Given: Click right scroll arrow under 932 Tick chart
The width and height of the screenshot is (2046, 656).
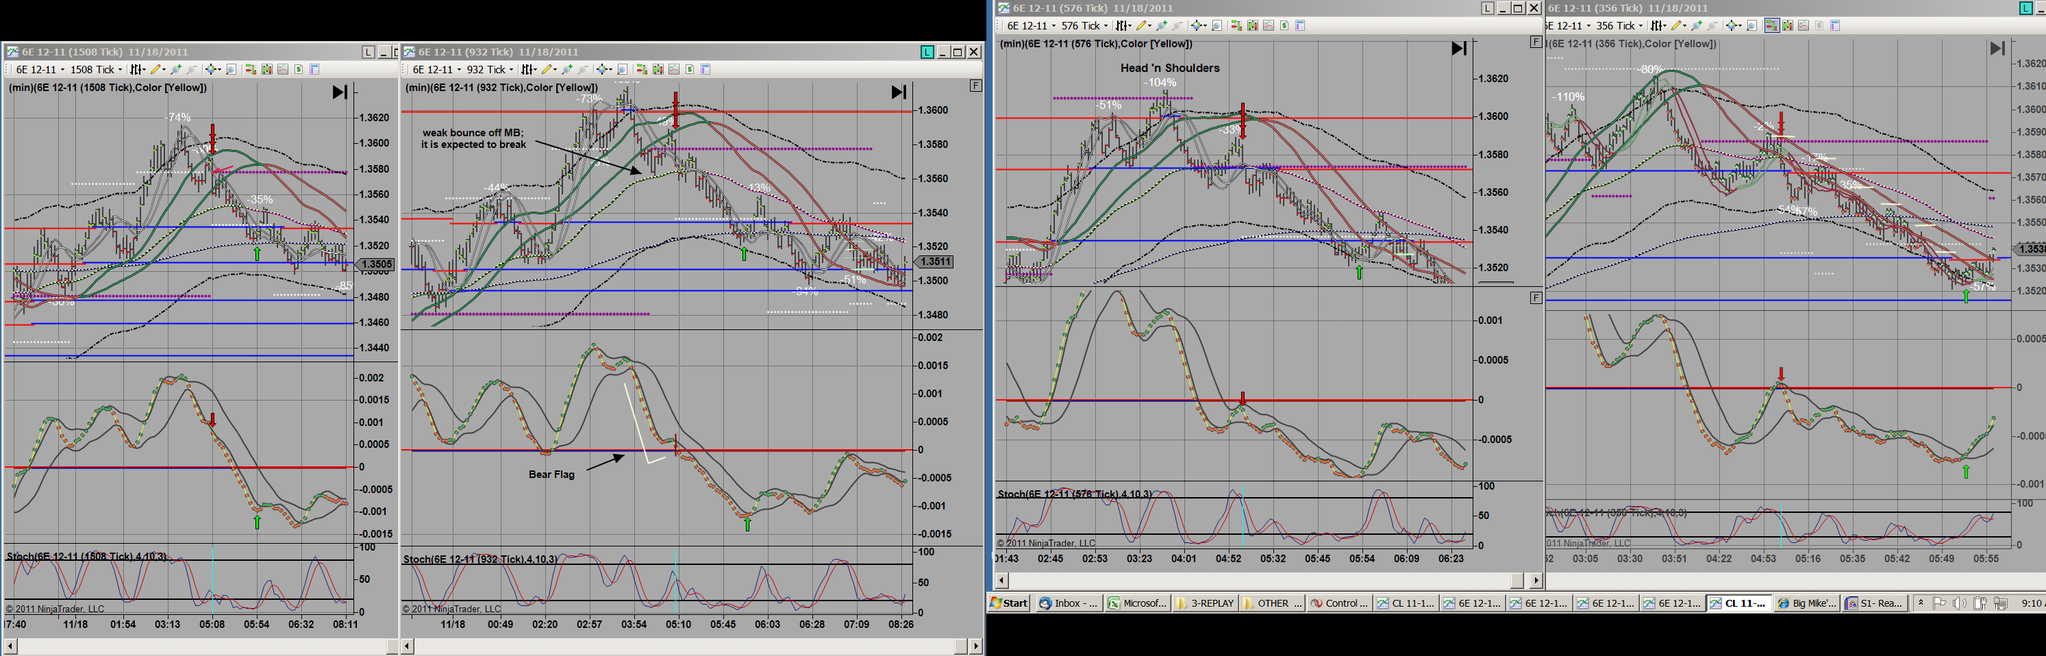Looking at the screenshot, I should pyautogui.click(x=976, y=646).
